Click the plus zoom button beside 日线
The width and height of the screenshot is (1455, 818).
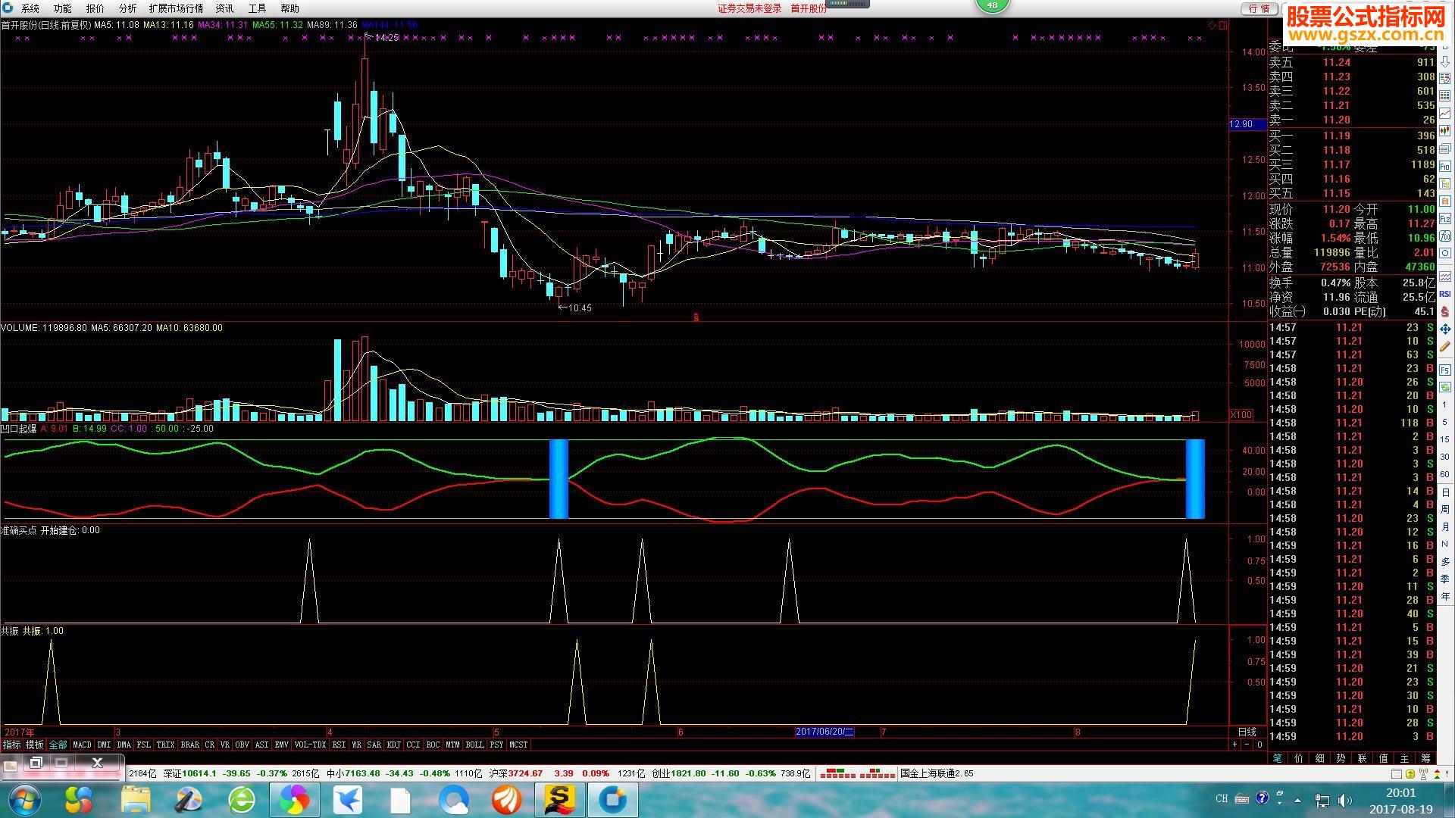[x=1234, y=745]
